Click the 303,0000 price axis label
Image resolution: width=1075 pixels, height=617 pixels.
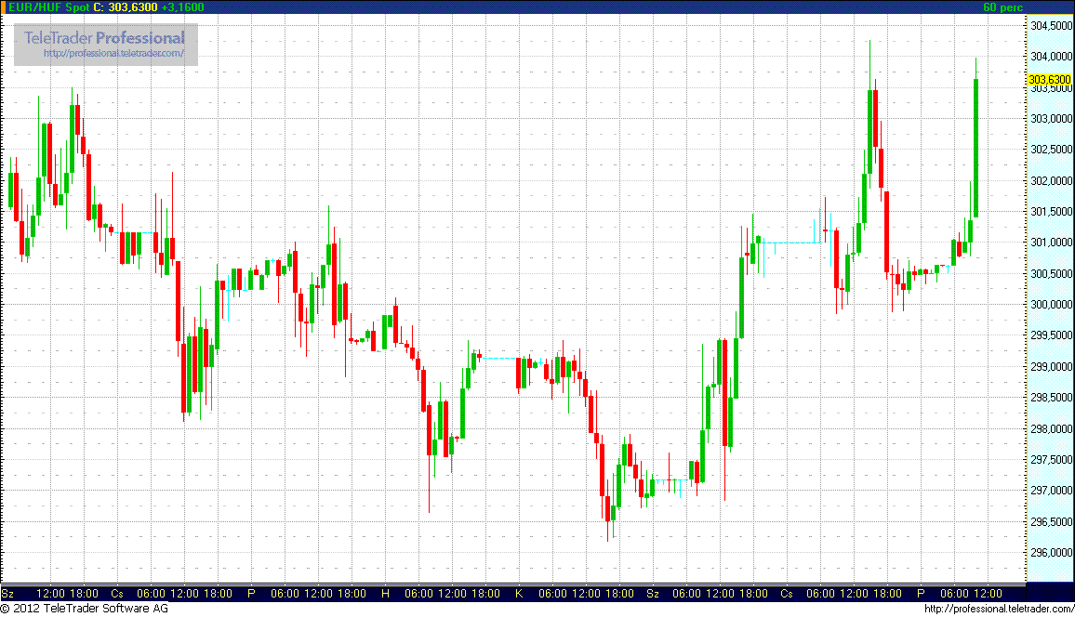click(x=1051, y=118)
